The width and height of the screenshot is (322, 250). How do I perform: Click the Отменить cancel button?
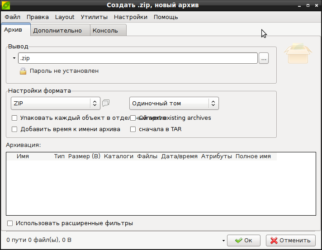[x=291, y=241]
